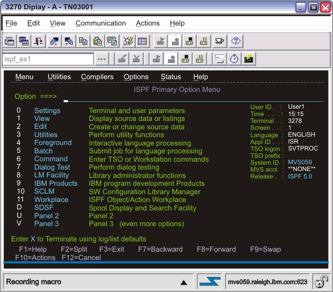Click Play Macro icon in the top toolbar
This screenshot has height=292, width=333.
tap(161, 41)
